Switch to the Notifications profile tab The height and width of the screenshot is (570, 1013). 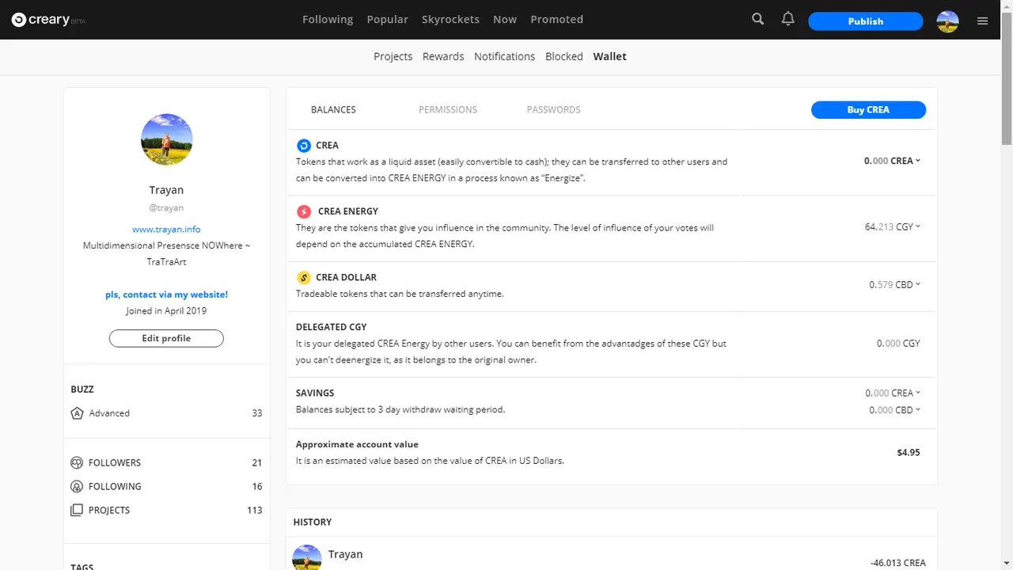(505, 56)
